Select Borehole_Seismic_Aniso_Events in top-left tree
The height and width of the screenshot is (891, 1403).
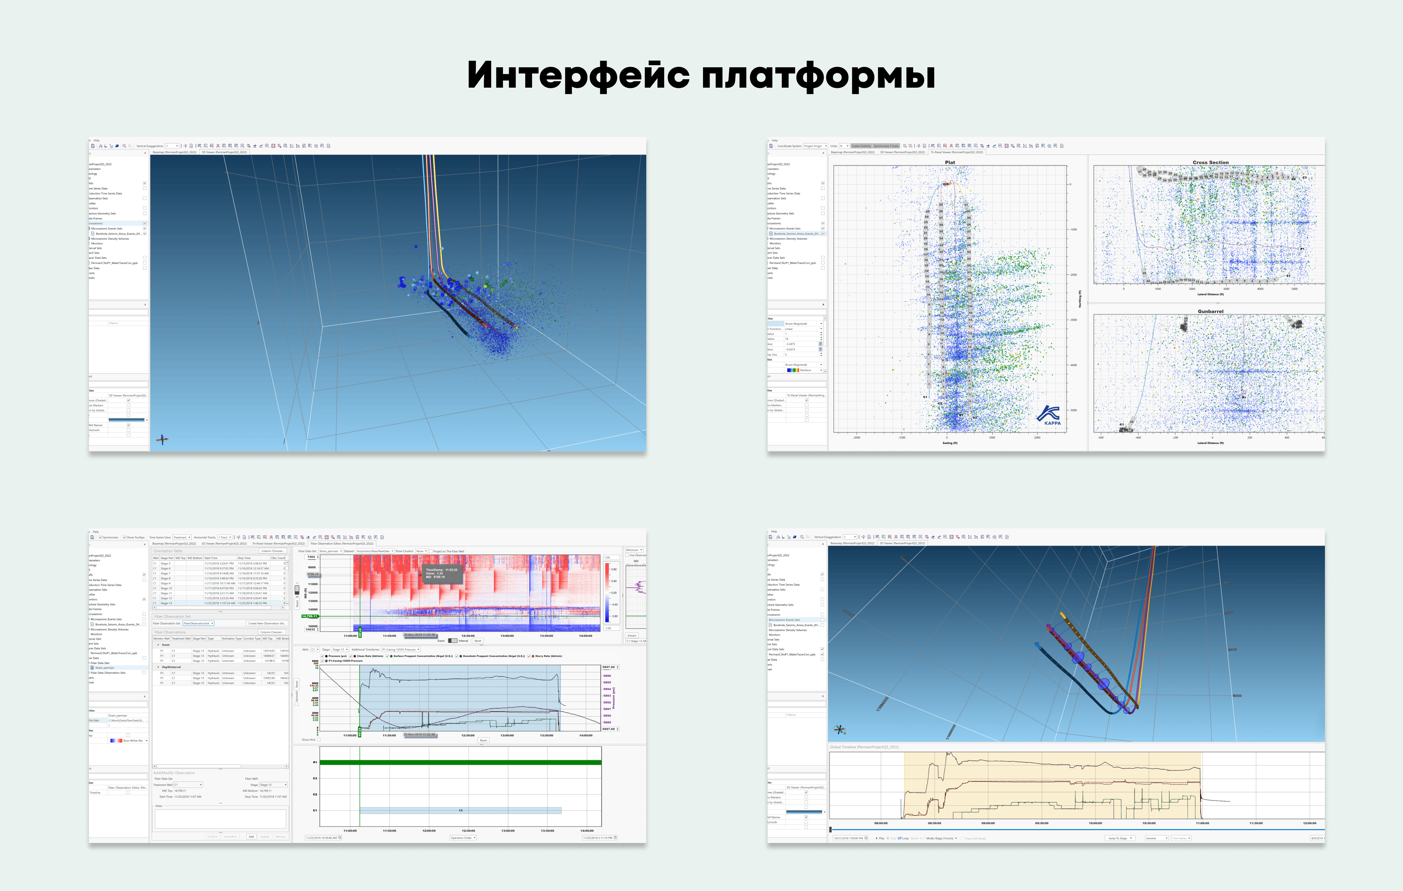(x=118, y=234)
